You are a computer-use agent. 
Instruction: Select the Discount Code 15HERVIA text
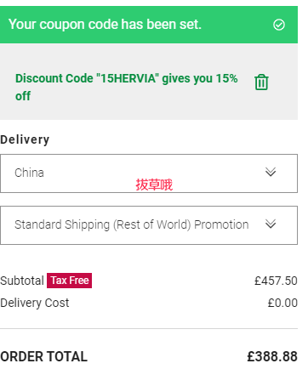pyautogui.click(x=127, y=87)
